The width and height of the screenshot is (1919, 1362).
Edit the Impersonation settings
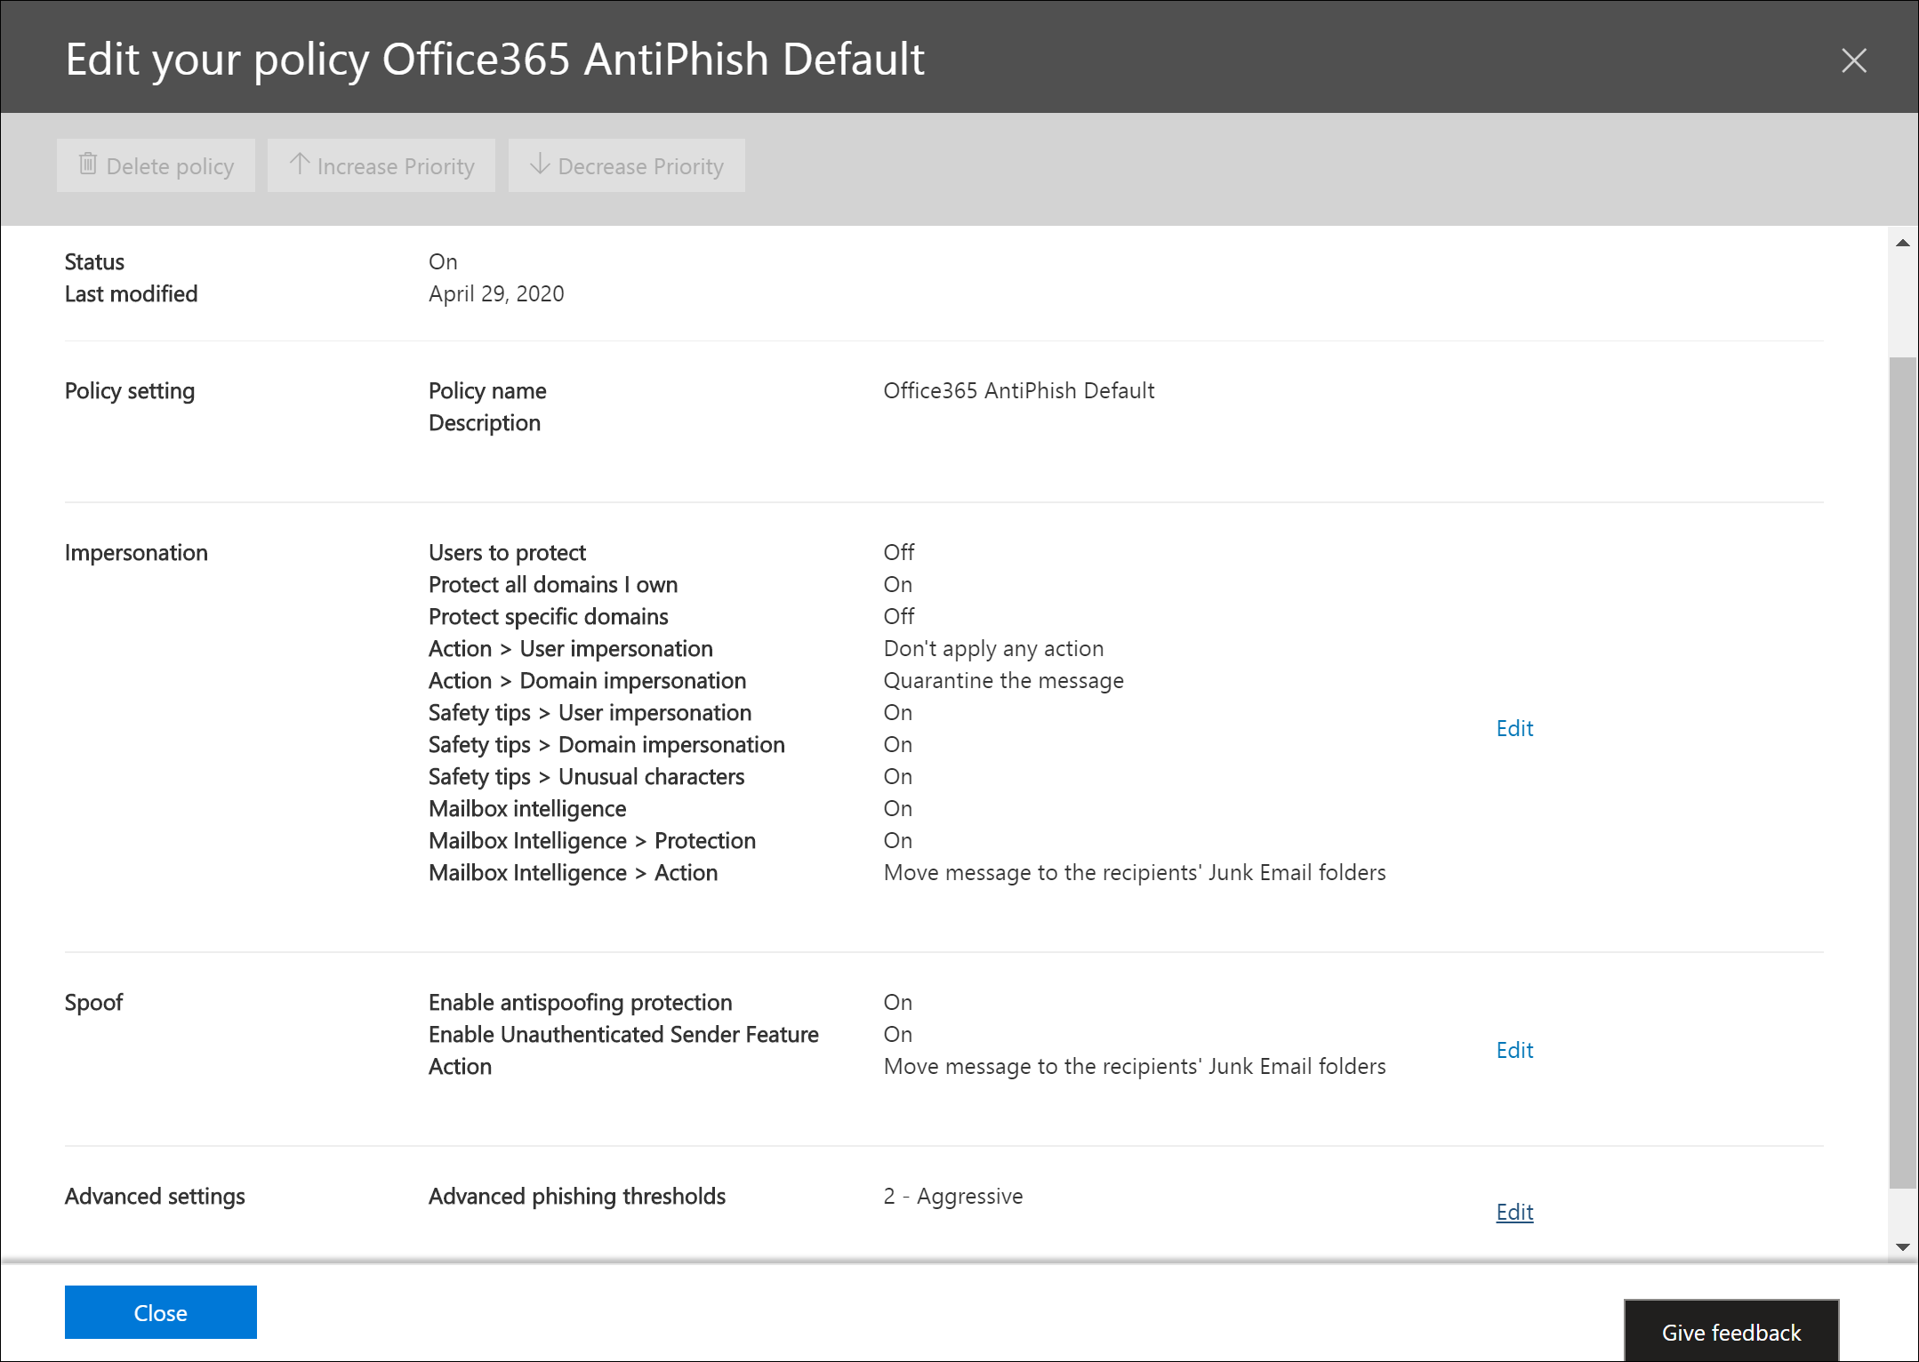click(1514, 728)
